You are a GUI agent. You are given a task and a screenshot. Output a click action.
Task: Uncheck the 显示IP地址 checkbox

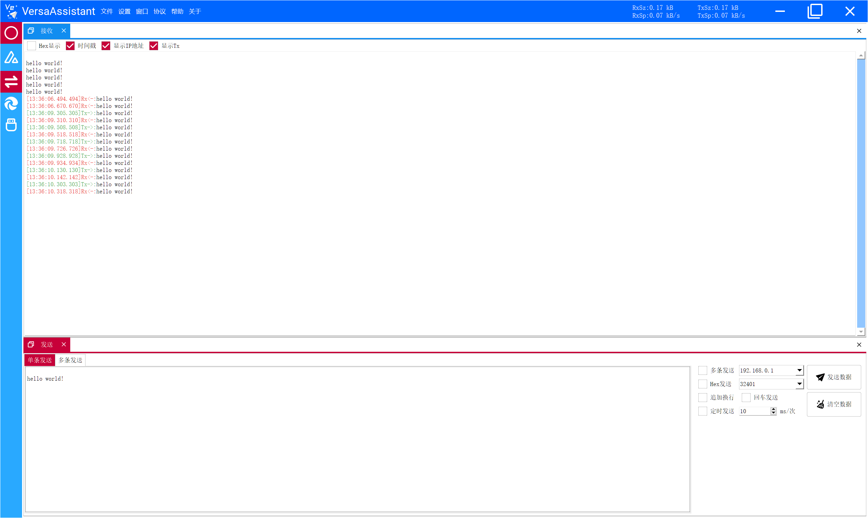click(x=106, y=46)
